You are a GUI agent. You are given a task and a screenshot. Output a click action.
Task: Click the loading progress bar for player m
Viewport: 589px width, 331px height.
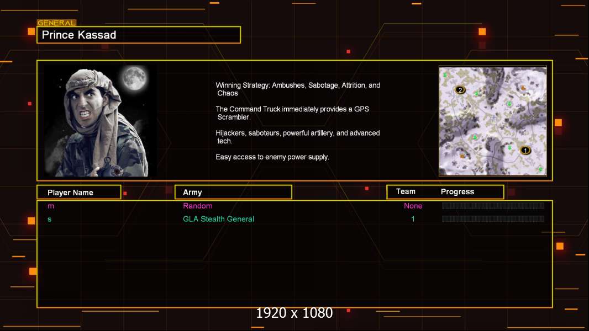coord(493,205)
